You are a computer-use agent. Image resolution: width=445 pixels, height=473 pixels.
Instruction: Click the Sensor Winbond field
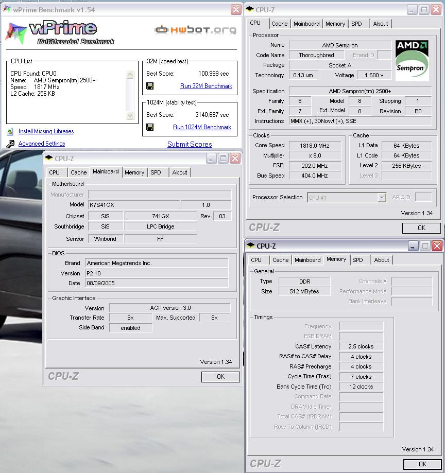coord(106,239)
